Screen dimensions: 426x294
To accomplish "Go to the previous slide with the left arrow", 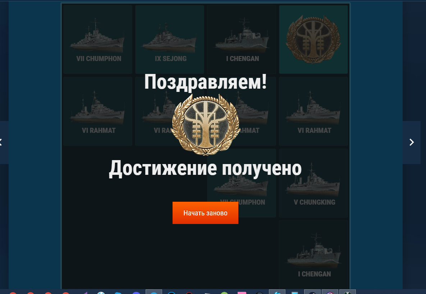I will click(x=4, y=142).
